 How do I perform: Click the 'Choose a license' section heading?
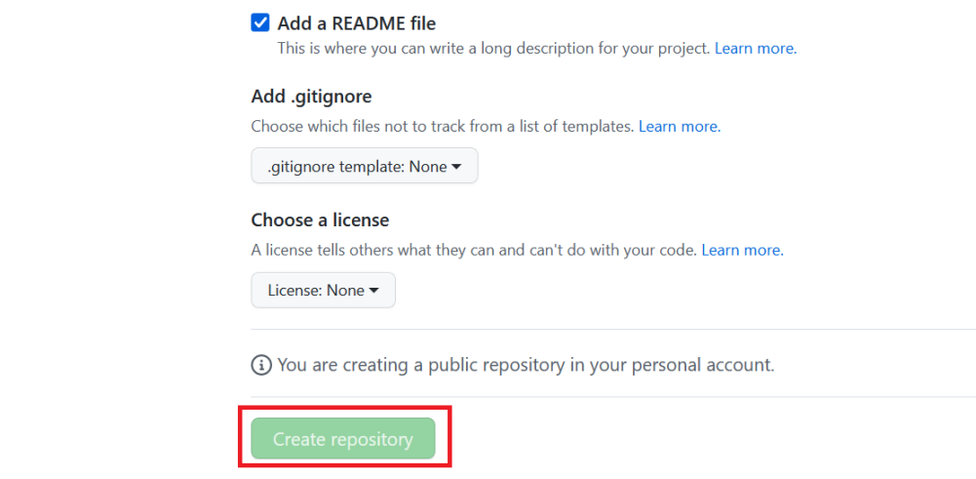click(x=320, y=220)
